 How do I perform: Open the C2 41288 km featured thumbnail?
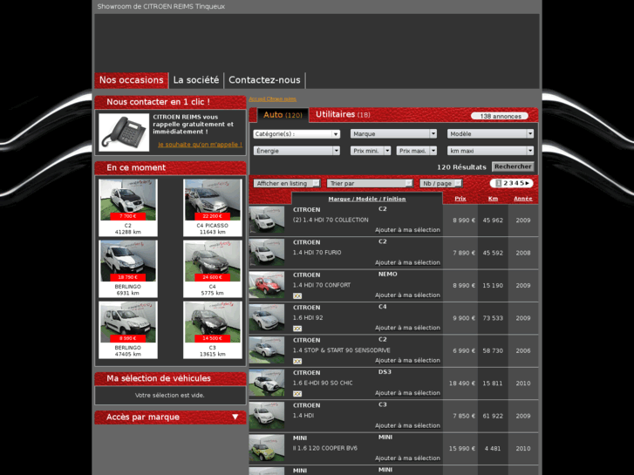(x=128, y=207)
